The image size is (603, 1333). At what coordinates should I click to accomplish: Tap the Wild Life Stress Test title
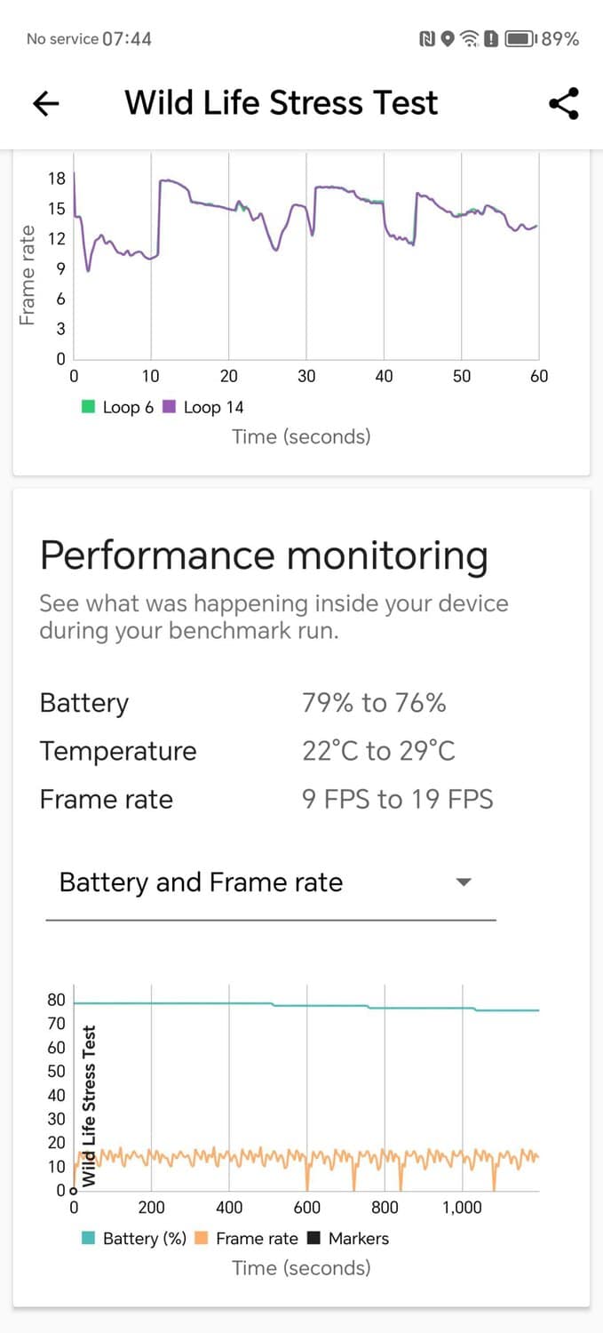click(x=281, y=103)
